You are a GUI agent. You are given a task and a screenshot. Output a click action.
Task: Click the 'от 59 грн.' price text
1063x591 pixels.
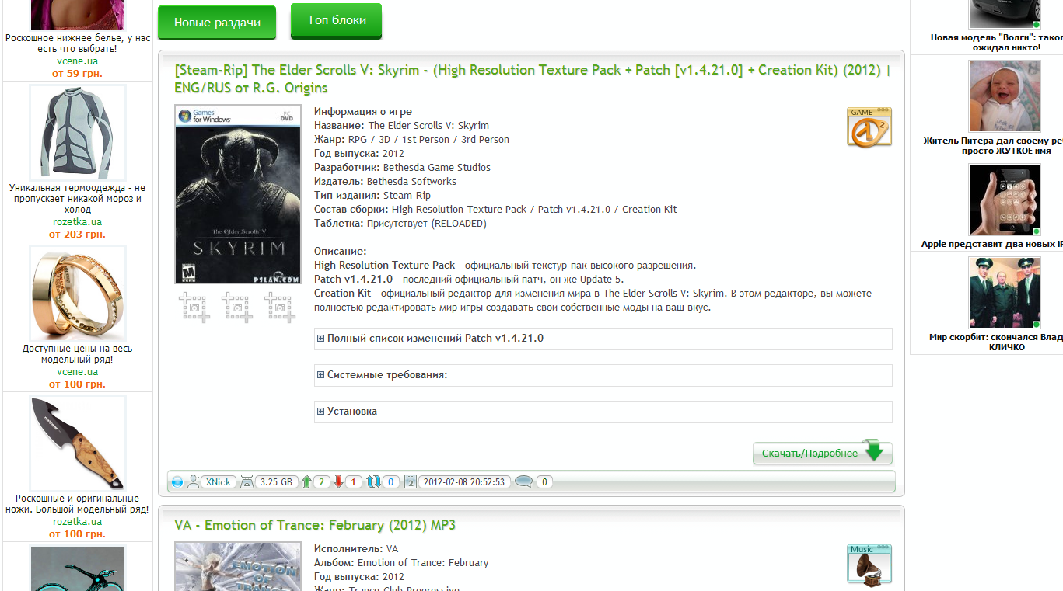(x=77, y=74)
